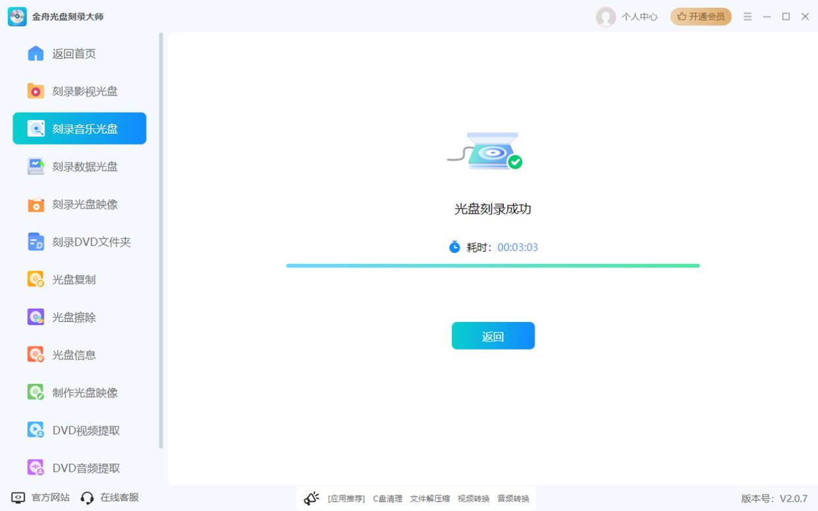The height and width of the screenshot is (511, 818).
Task: Open the C盘清理 (C Drive Cleanup) app link
Action: coord(388,498)
